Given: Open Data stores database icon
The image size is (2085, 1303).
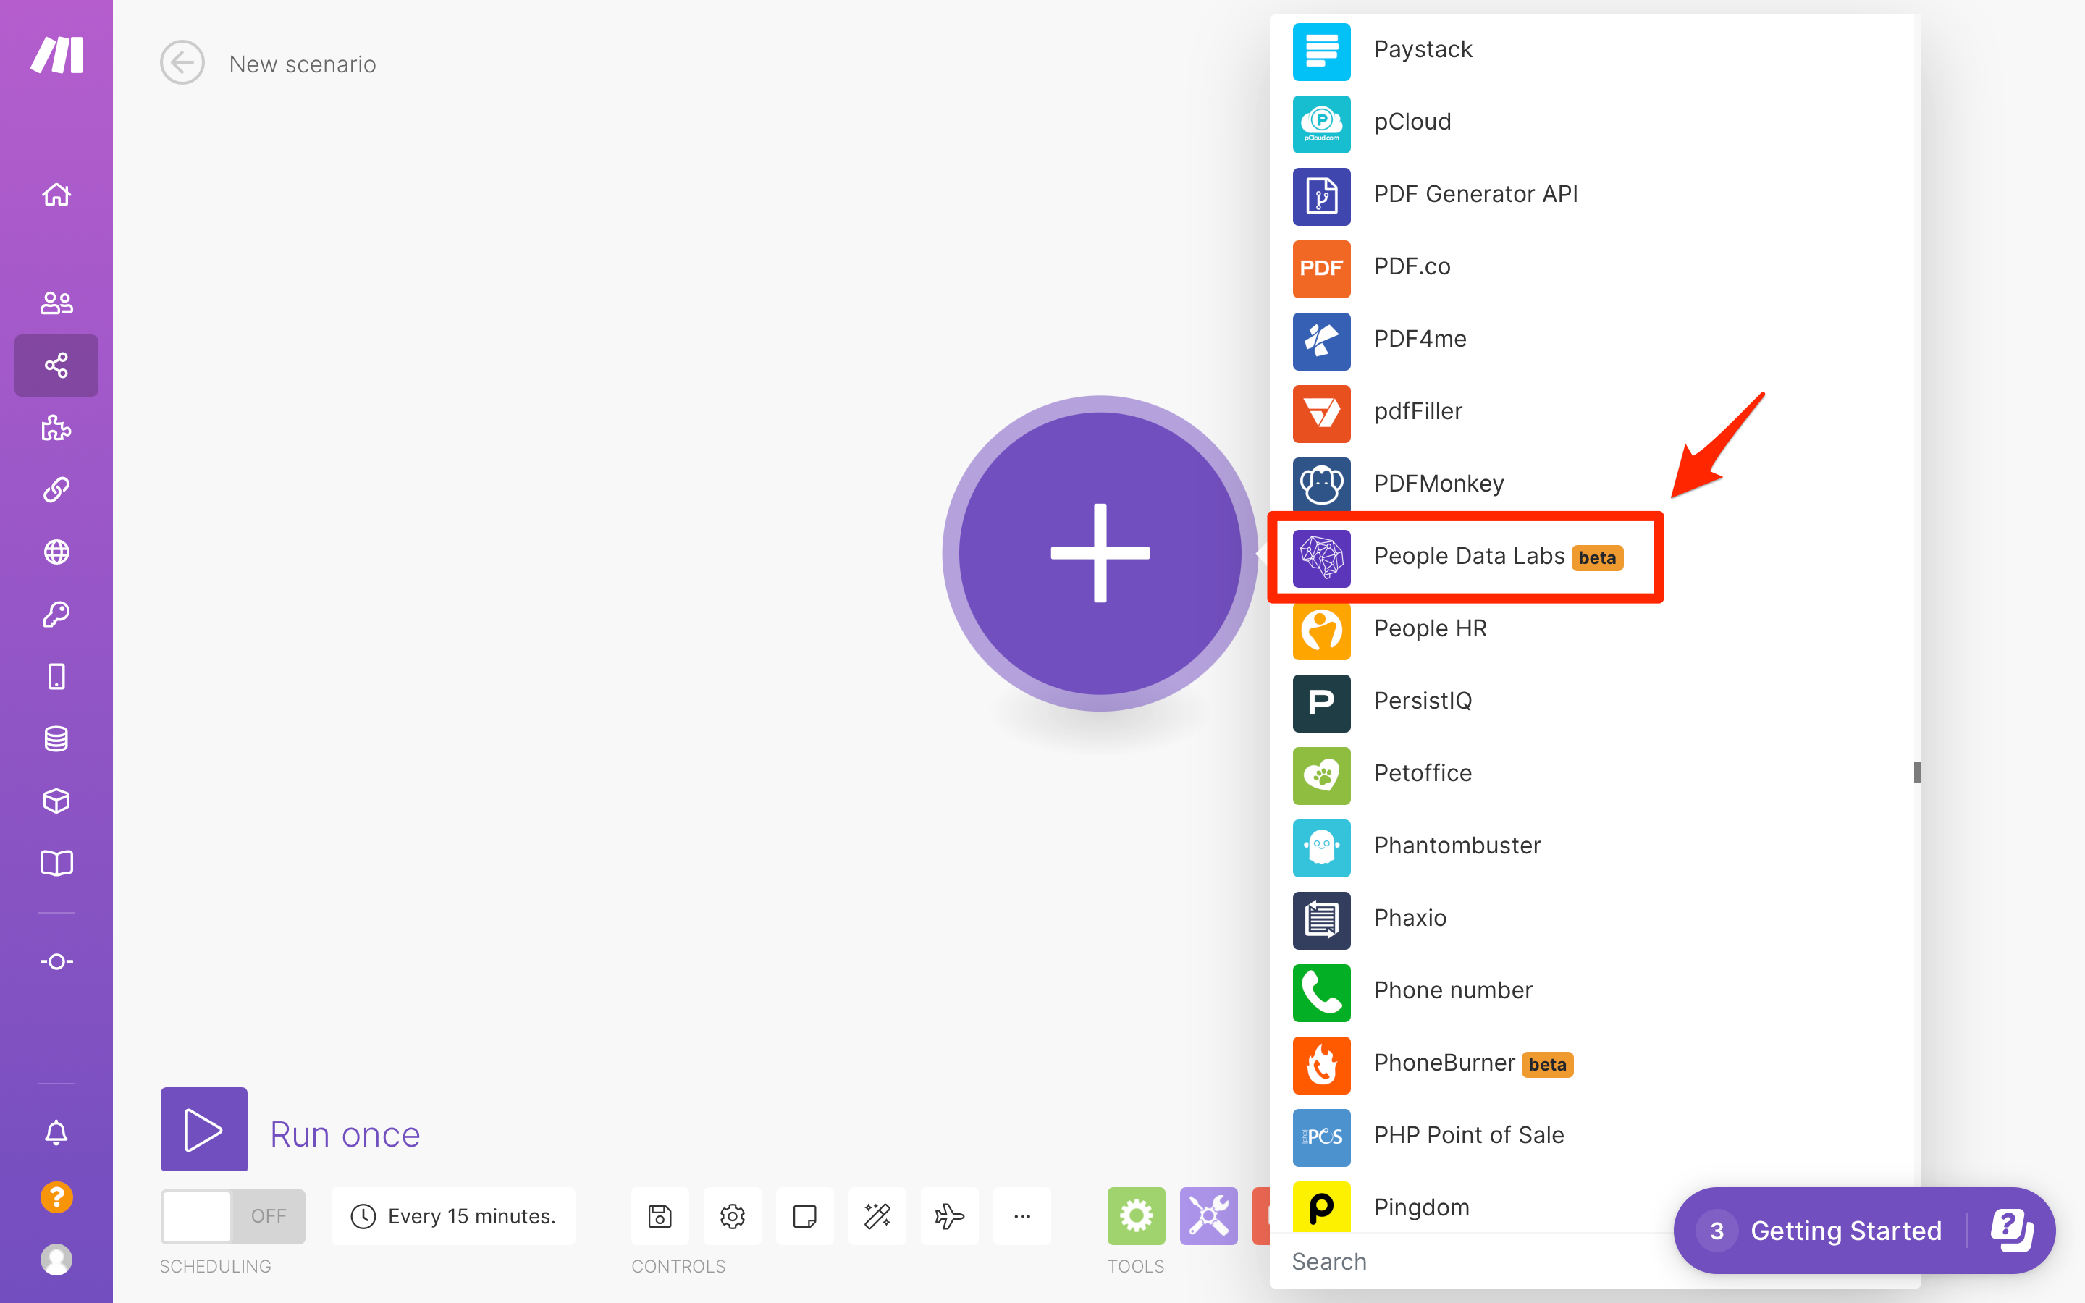Looking at the screenshot, I should click(x=56, y=738).
